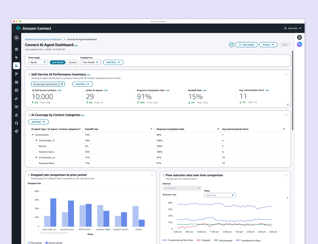318x244 pixels.
Task: Click the headset support icon in the sidebar
Action: [16, 123]
